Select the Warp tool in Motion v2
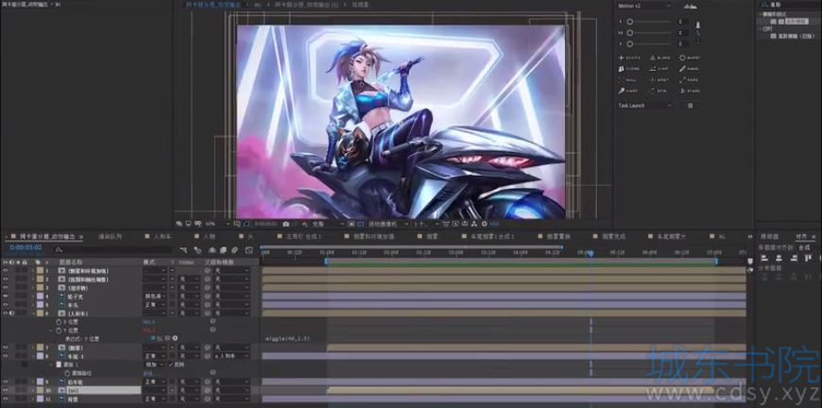Screen dimensions: 822x408 pyautogui.click(x=629, y=91)
